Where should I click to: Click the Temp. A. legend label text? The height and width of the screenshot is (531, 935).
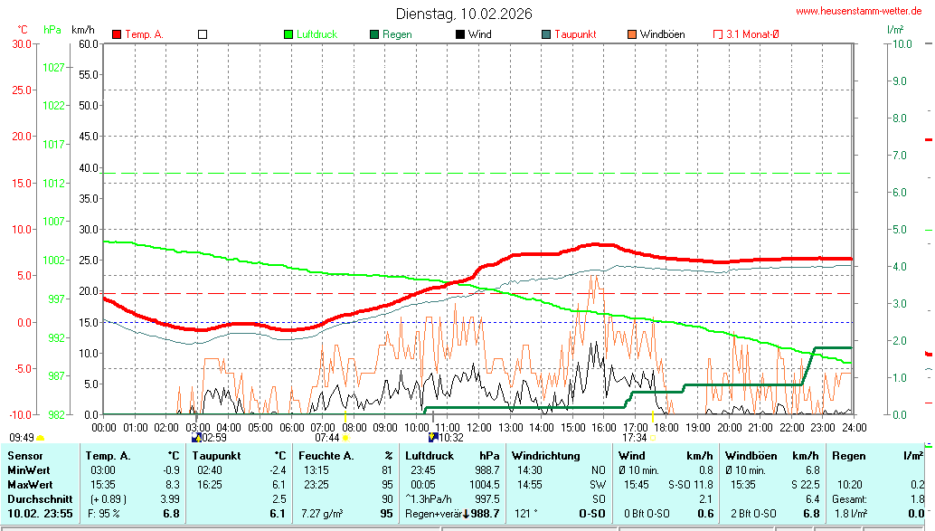(144, 34)
